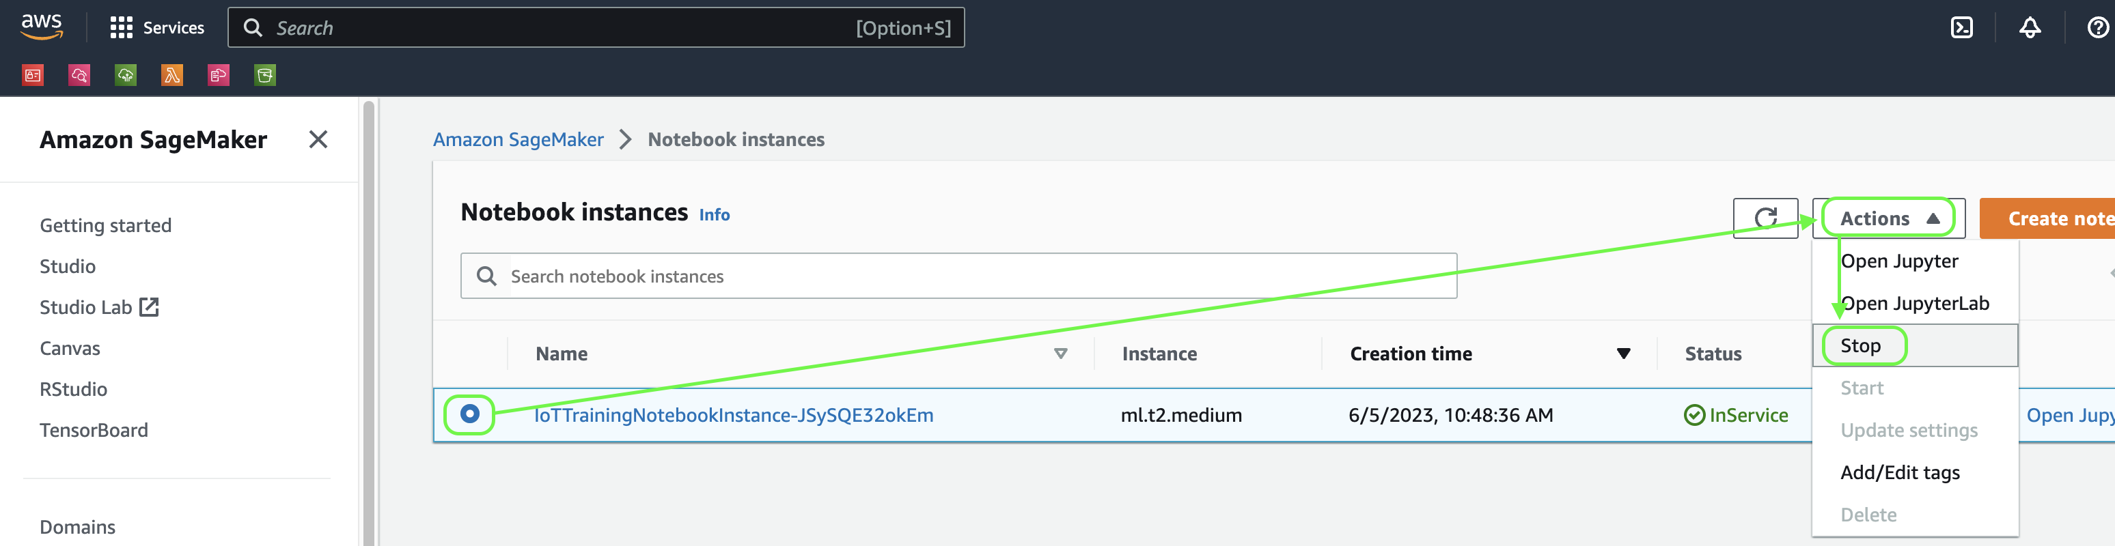
Task: Open the S3 bucket favorite shortcut icon
Action: point(265,76)
